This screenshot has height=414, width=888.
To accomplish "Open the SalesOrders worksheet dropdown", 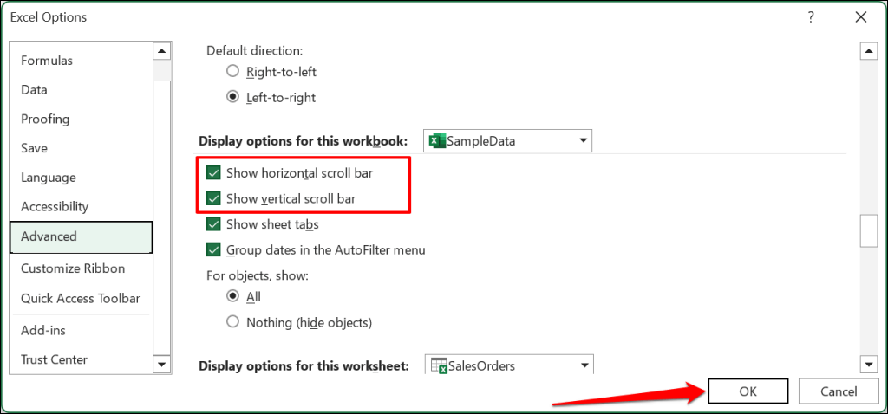I will coord(585,365).
